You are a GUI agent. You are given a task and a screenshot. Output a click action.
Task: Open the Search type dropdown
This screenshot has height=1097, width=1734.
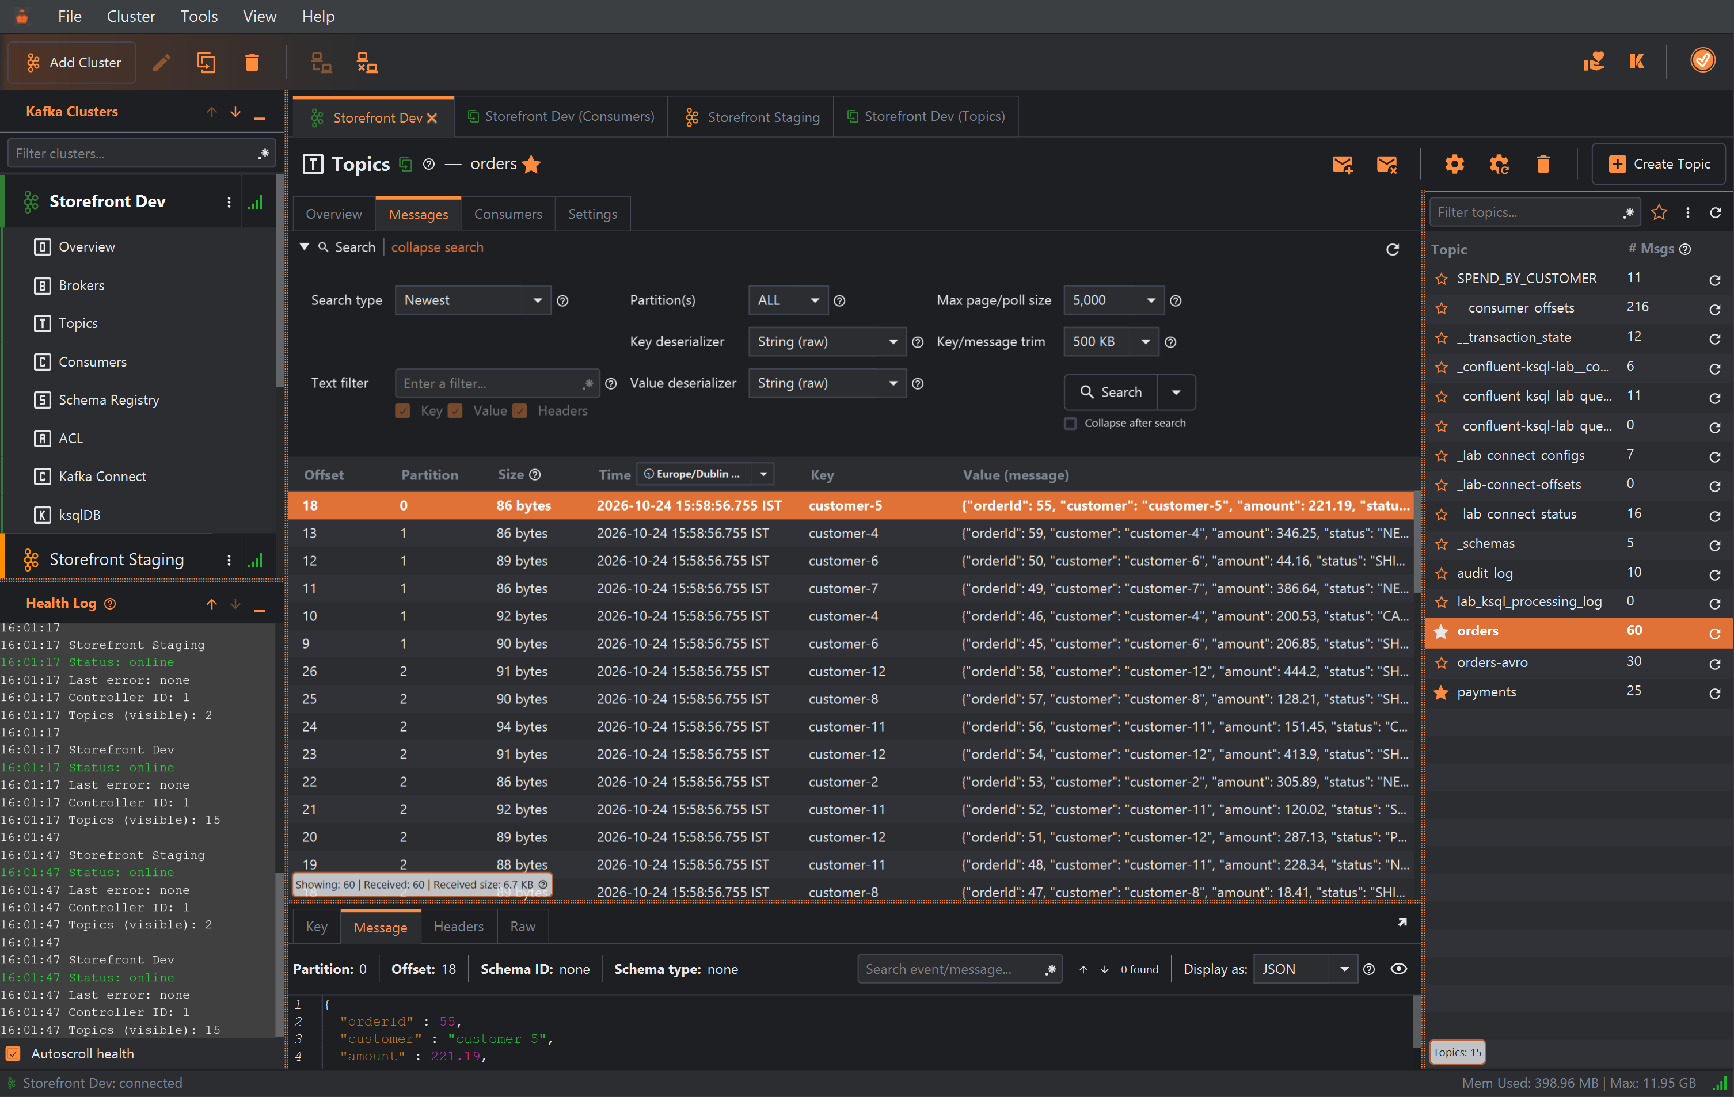(x=473, y=300)
